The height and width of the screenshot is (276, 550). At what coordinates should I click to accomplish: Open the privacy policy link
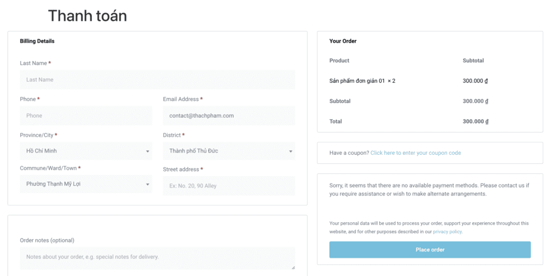pyautogui.click(x=447, y=232)
